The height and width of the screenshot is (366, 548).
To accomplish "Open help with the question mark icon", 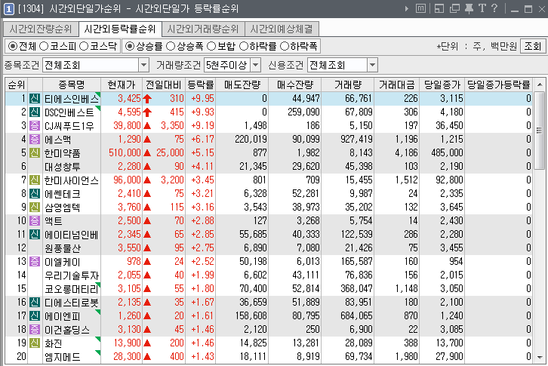I will (494, 8).
